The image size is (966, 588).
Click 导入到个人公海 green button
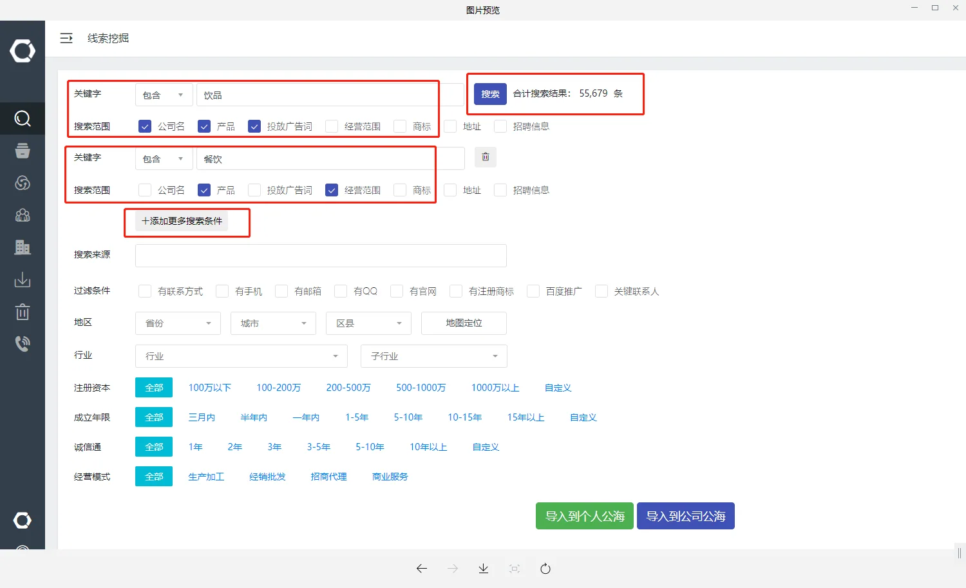click(x=585, y=516)
